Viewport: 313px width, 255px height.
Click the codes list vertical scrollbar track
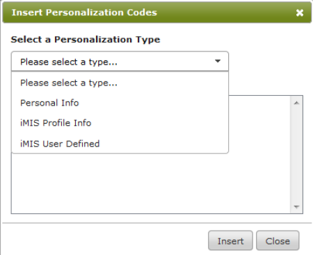pos(296,154)
